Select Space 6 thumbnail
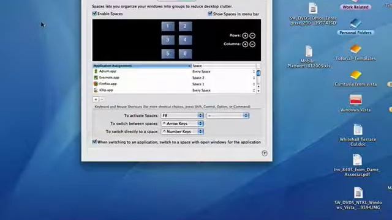392x220 pixels. pyautogui.click(x=185, y=53)
